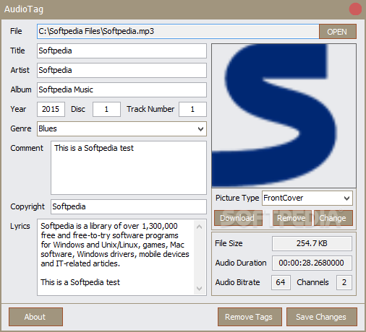Click the Audio Duration value field
Image resolution: width=366 pixels, height=332 pixels.
point(312,263)
